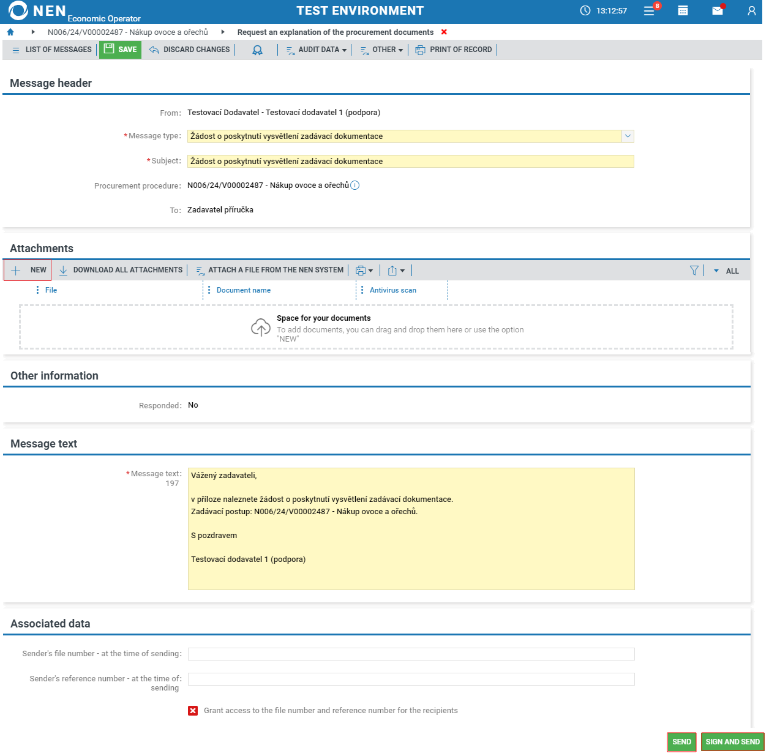Print the record
Viewport: 769px width, 756px height.
[x=454, y=50]
